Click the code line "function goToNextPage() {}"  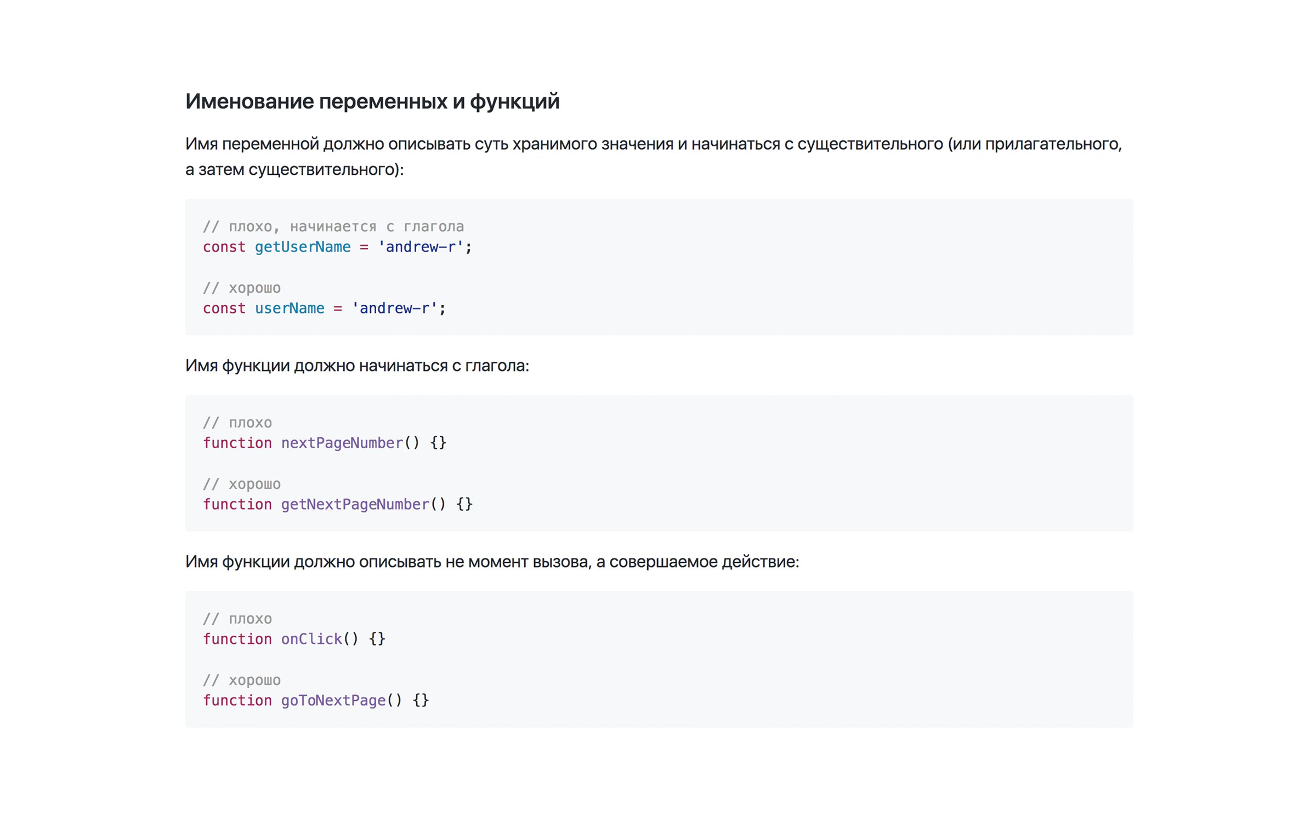[x=316, y=700]
